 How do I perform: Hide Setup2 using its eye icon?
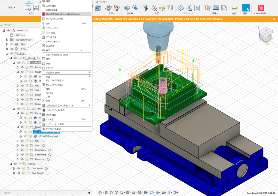(15, 164)
